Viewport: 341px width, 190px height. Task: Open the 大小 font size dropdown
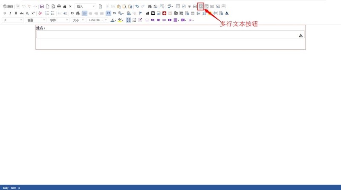coord(78,20)
